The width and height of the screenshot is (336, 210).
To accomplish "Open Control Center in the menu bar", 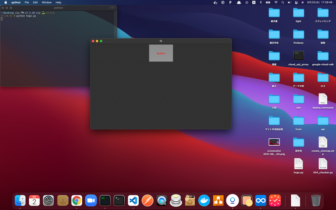I will [297, 2].
